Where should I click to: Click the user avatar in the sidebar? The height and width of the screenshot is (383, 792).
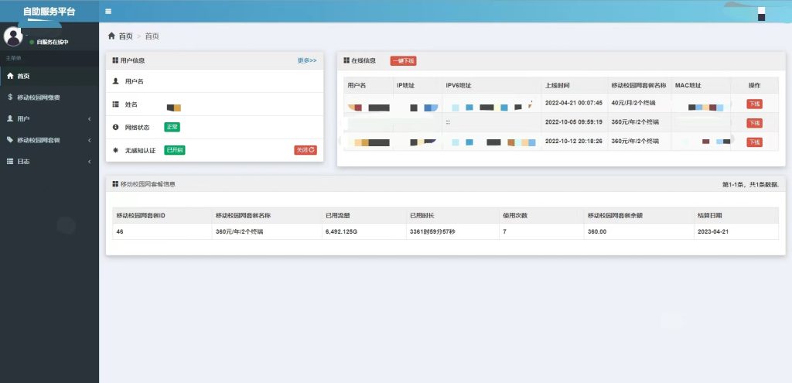[13, 36]
